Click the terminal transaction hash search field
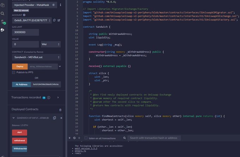The width and height of the screenshot is (240, 157). point(154,138)
